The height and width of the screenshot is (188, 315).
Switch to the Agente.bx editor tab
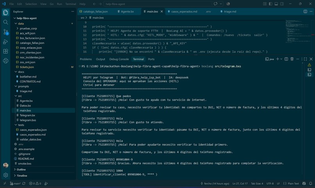click(x=127, y=11)
